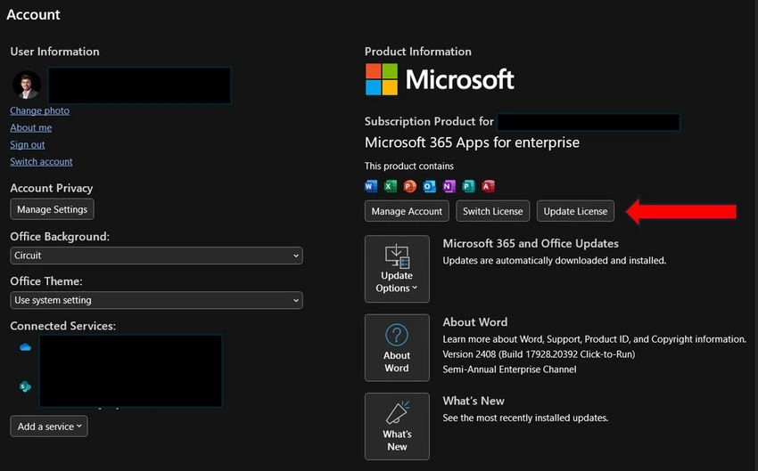Open Manage Account
Viewport: 758px width, 471px height.
(x=407, y=211)
